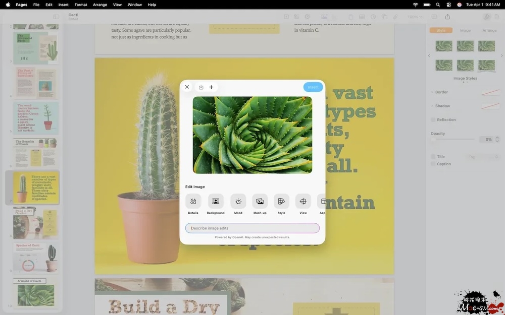Close the image editing dialog
The width and height of the screenshot is (505, 315).
pos(187,87)
